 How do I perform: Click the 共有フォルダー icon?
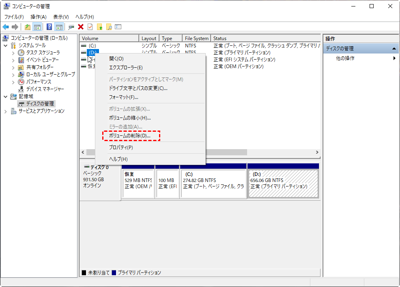(x=21, y=67)
